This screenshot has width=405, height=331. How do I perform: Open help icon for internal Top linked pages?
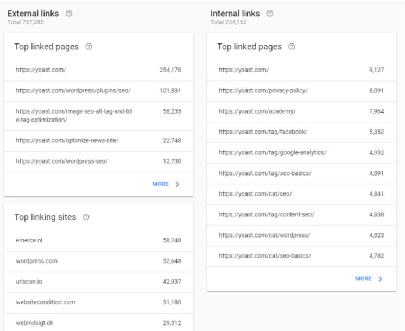click(x=292, y=47)
